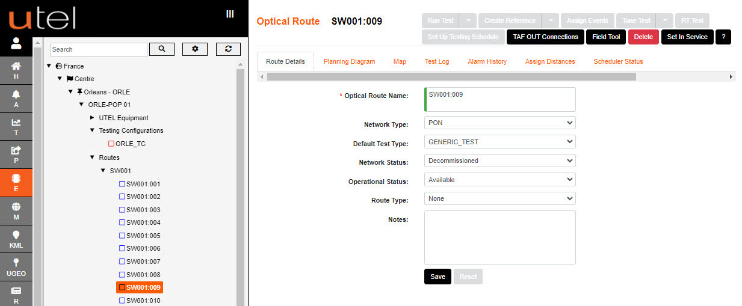Switch to the Map tab
The height and width of the screenshot is (306, 742).
coord(400,61)
